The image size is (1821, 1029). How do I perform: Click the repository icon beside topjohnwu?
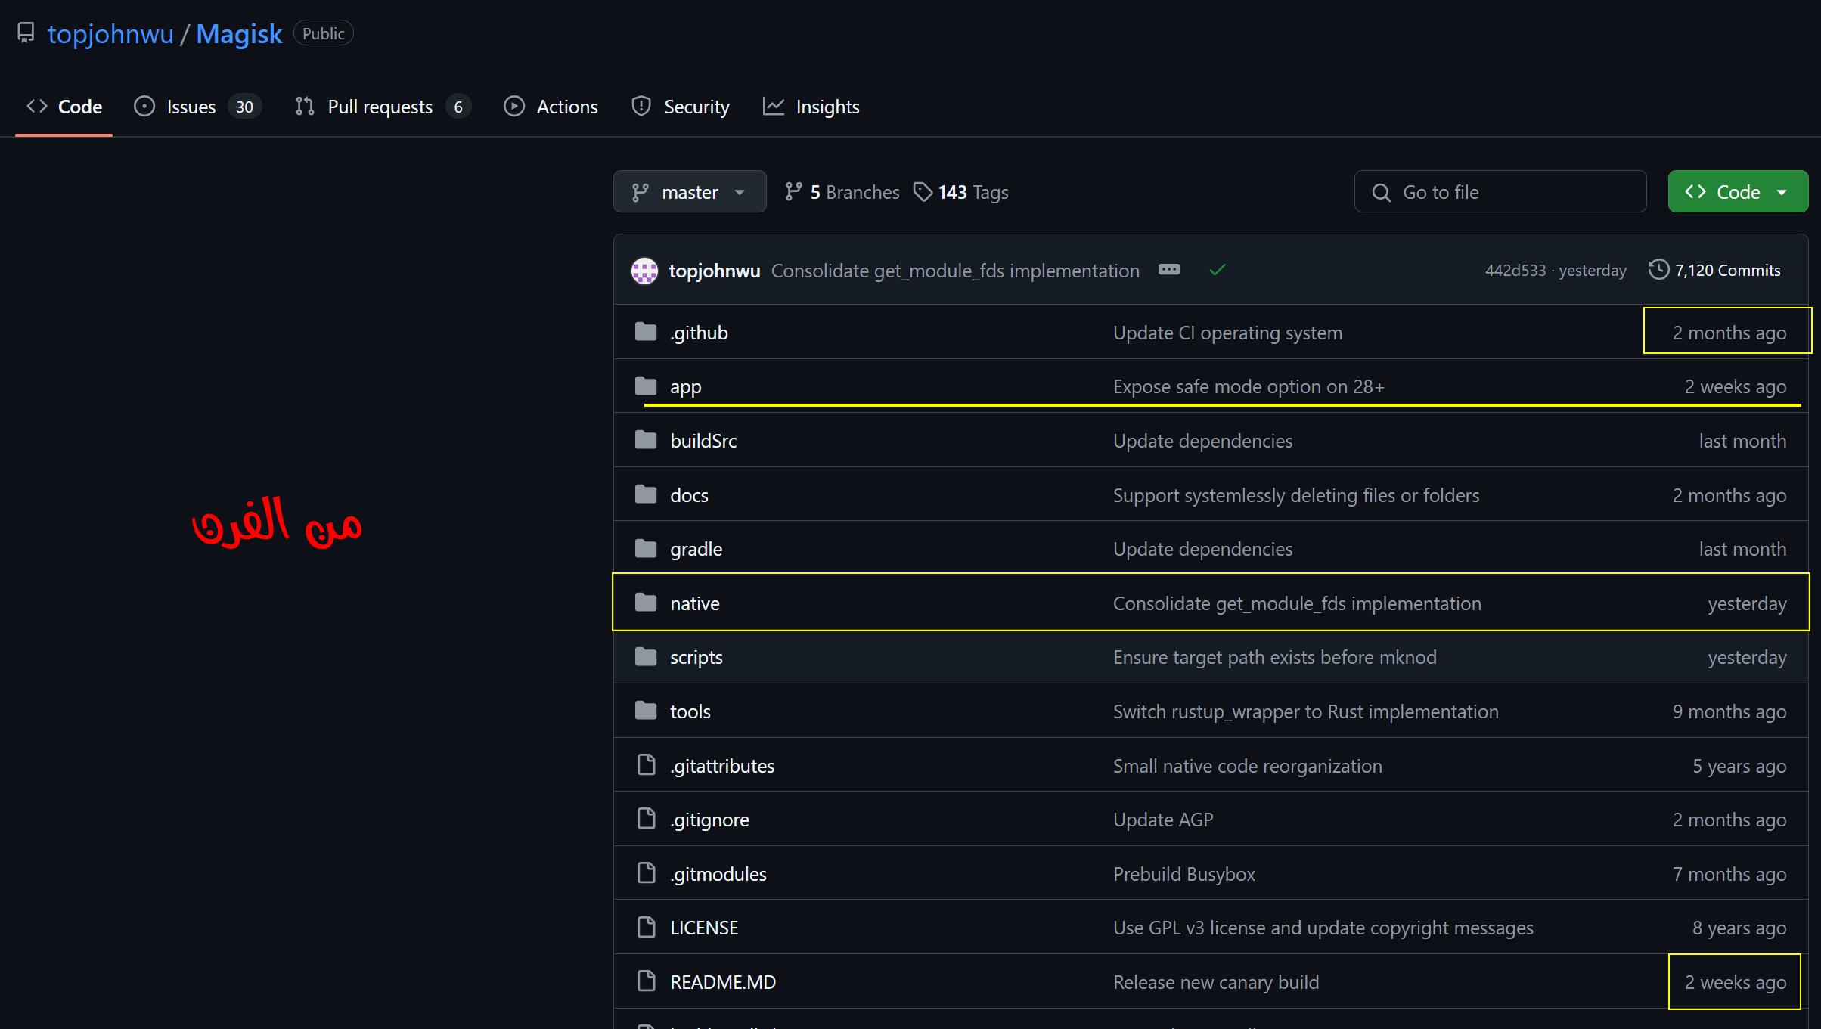[26, 33]
